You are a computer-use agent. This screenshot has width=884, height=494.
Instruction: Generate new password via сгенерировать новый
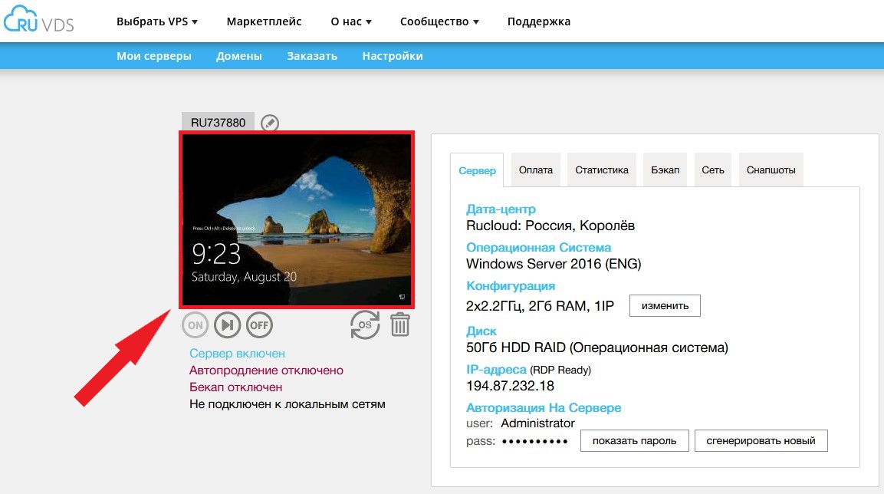click(x=760, y=440)
